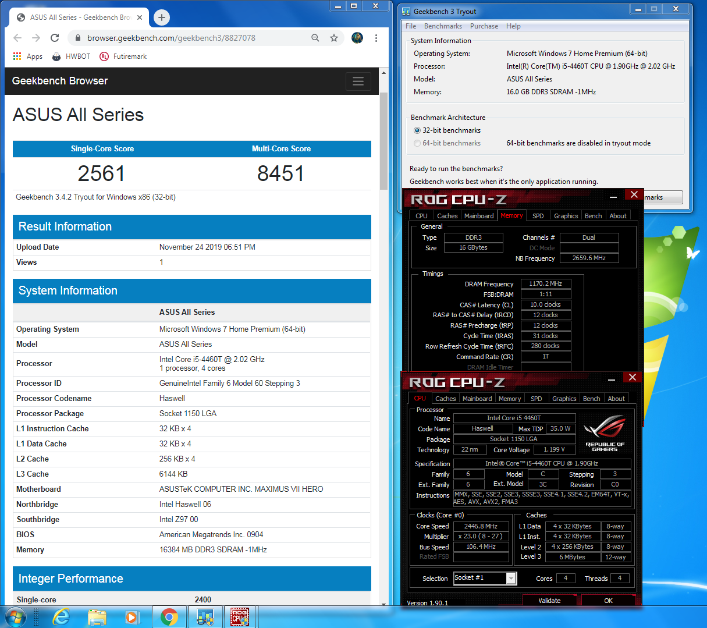Open a new Chrome tab

click(x=162, y=17)
